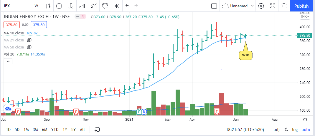Click the red E earnings marker in May

[217, 112]
